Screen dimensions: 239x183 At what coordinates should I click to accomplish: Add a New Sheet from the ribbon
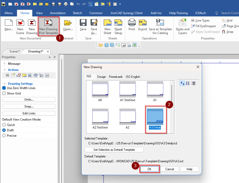[108, 27]
